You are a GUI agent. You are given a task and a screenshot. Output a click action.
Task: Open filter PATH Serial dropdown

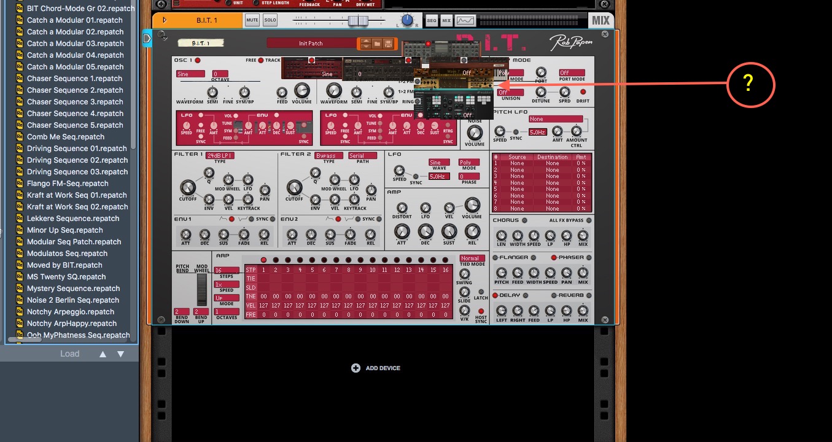coord(363,156)
